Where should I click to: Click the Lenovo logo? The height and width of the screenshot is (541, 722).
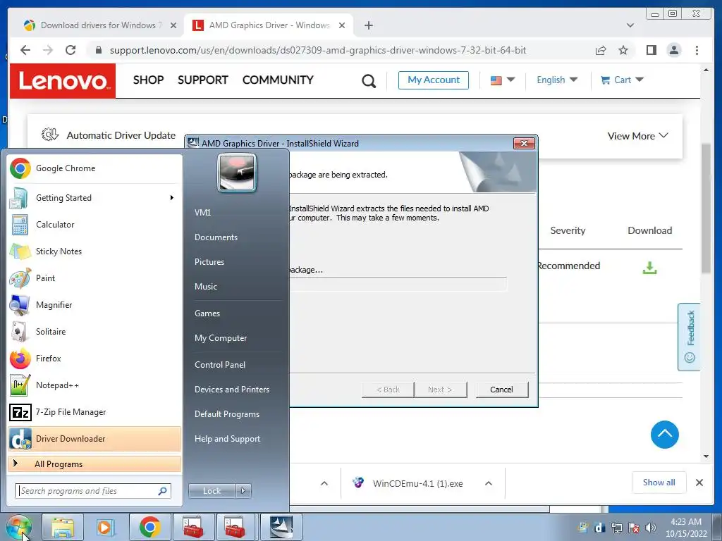[x=63, y=80]
